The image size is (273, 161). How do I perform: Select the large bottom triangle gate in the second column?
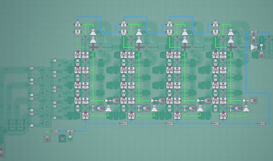154,108
